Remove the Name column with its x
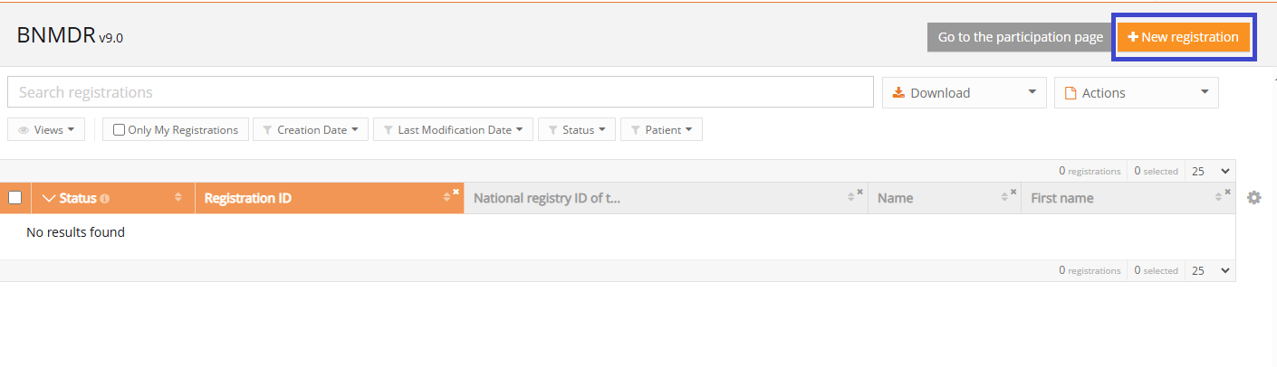1277x367 pixels. pyautogui.click(x=1013, y=192)
